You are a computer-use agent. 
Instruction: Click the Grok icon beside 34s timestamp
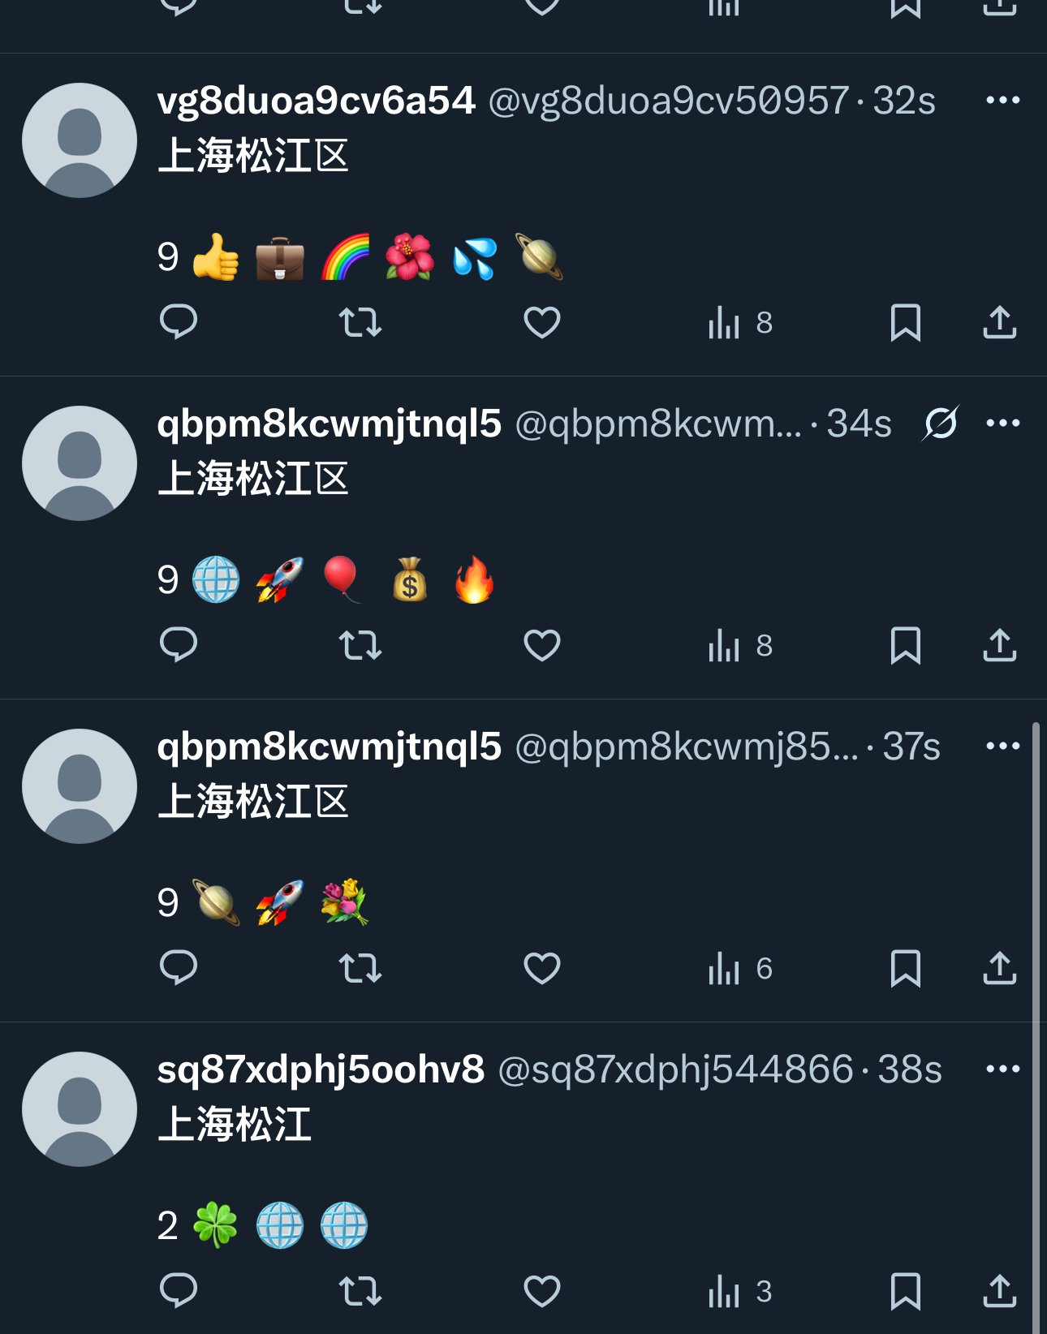click(x=941, y=423)
